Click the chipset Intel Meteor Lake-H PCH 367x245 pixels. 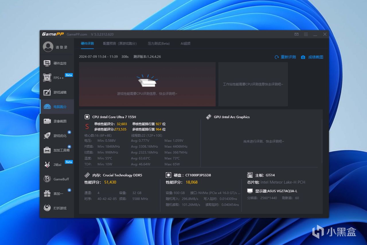click(x=283, y=182)
